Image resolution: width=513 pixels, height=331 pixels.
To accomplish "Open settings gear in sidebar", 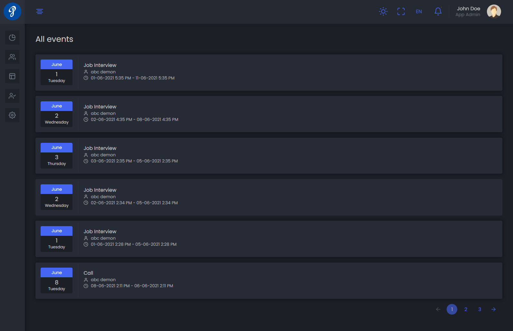I will (x=12, y=115).
